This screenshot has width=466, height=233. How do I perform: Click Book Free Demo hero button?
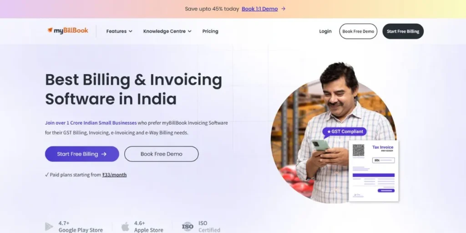click(x=162, y=154)
